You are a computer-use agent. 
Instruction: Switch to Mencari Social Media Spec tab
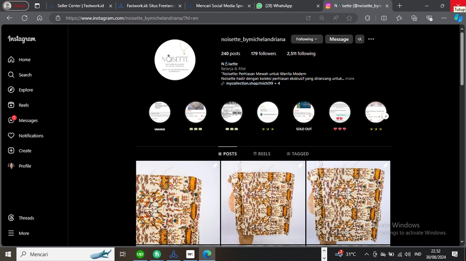coord(219,6)
